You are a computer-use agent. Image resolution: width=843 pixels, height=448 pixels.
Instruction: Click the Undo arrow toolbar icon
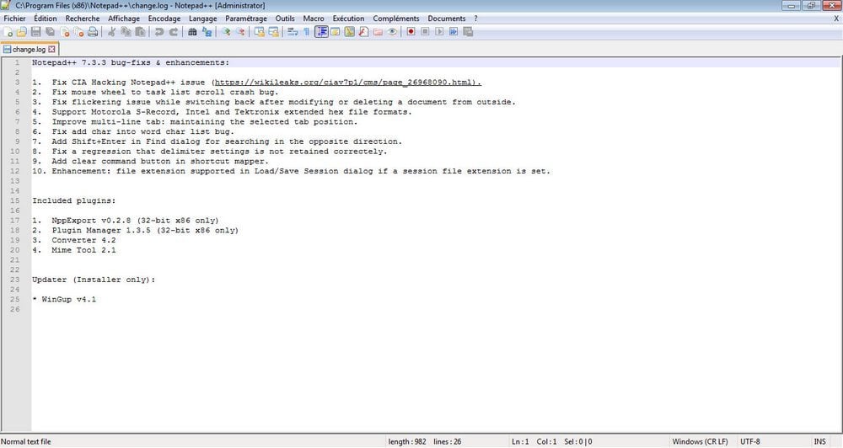[158, 32]
